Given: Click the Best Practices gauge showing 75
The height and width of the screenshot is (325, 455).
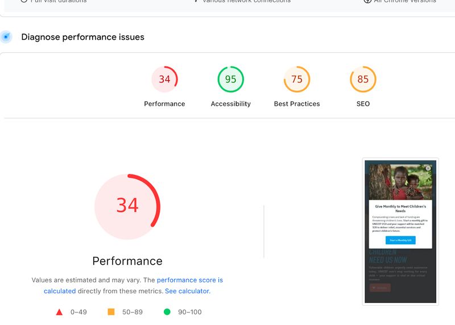Looking at the screenshot, I should click(x=297, y=79).
